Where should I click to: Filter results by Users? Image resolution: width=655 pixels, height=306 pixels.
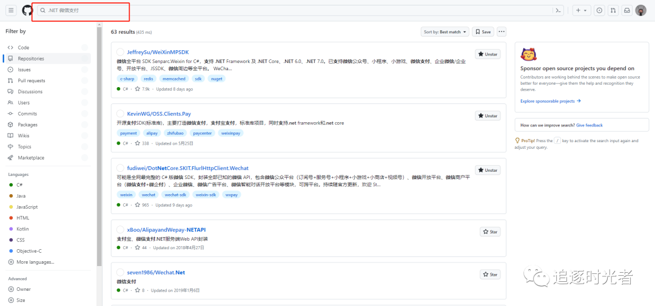[x=47, y=102]
